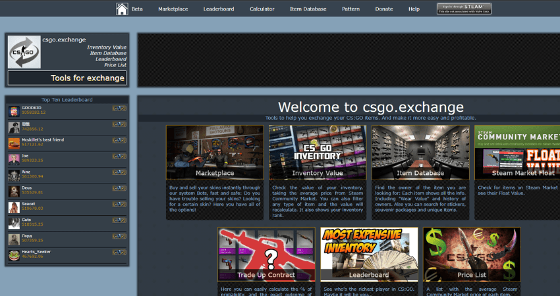Open Guts's avatar in leaderboard
Image resolution: width=560 pixels, height=296 pixels.
pos(14,224)
